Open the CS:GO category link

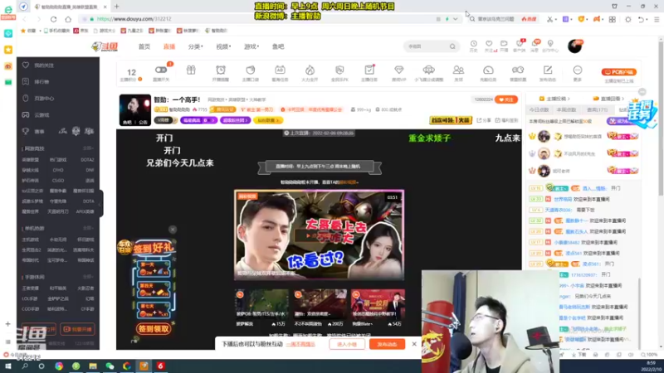(58, 181)
